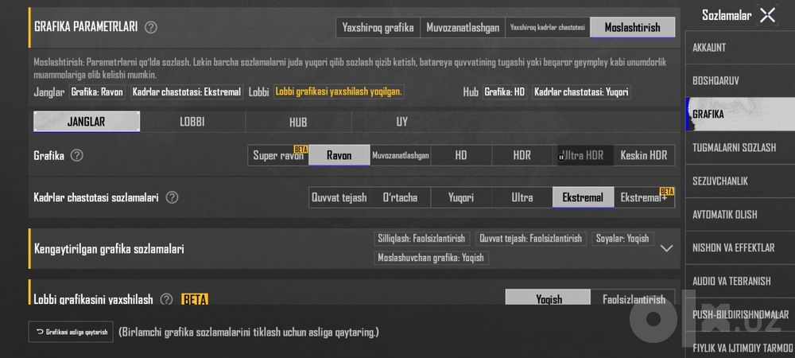Click the help icon next to Grafika
The width and height of the screenshot is (795, 358).
click(x=76, y=155)
